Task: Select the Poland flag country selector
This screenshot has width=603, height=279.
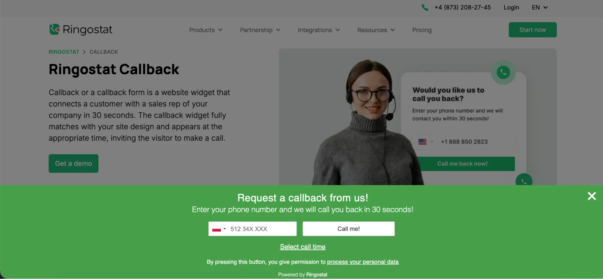Action: [x=219, y=229]
